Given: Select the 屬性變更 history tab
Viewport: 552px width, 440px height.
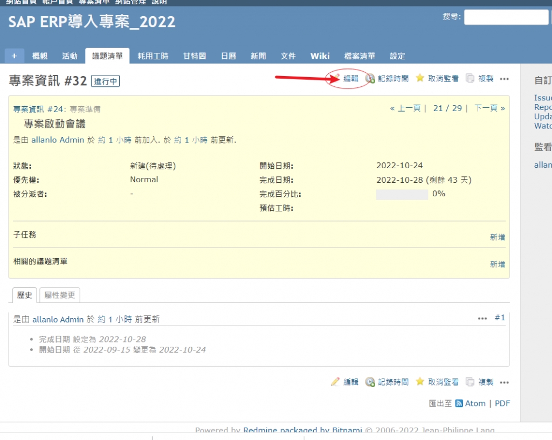Looking at the screenshot, I should click(60, 295).
